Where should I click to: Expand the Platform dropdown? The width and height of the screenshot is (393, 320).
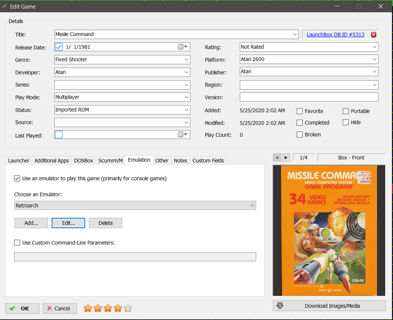pos(374,59)
